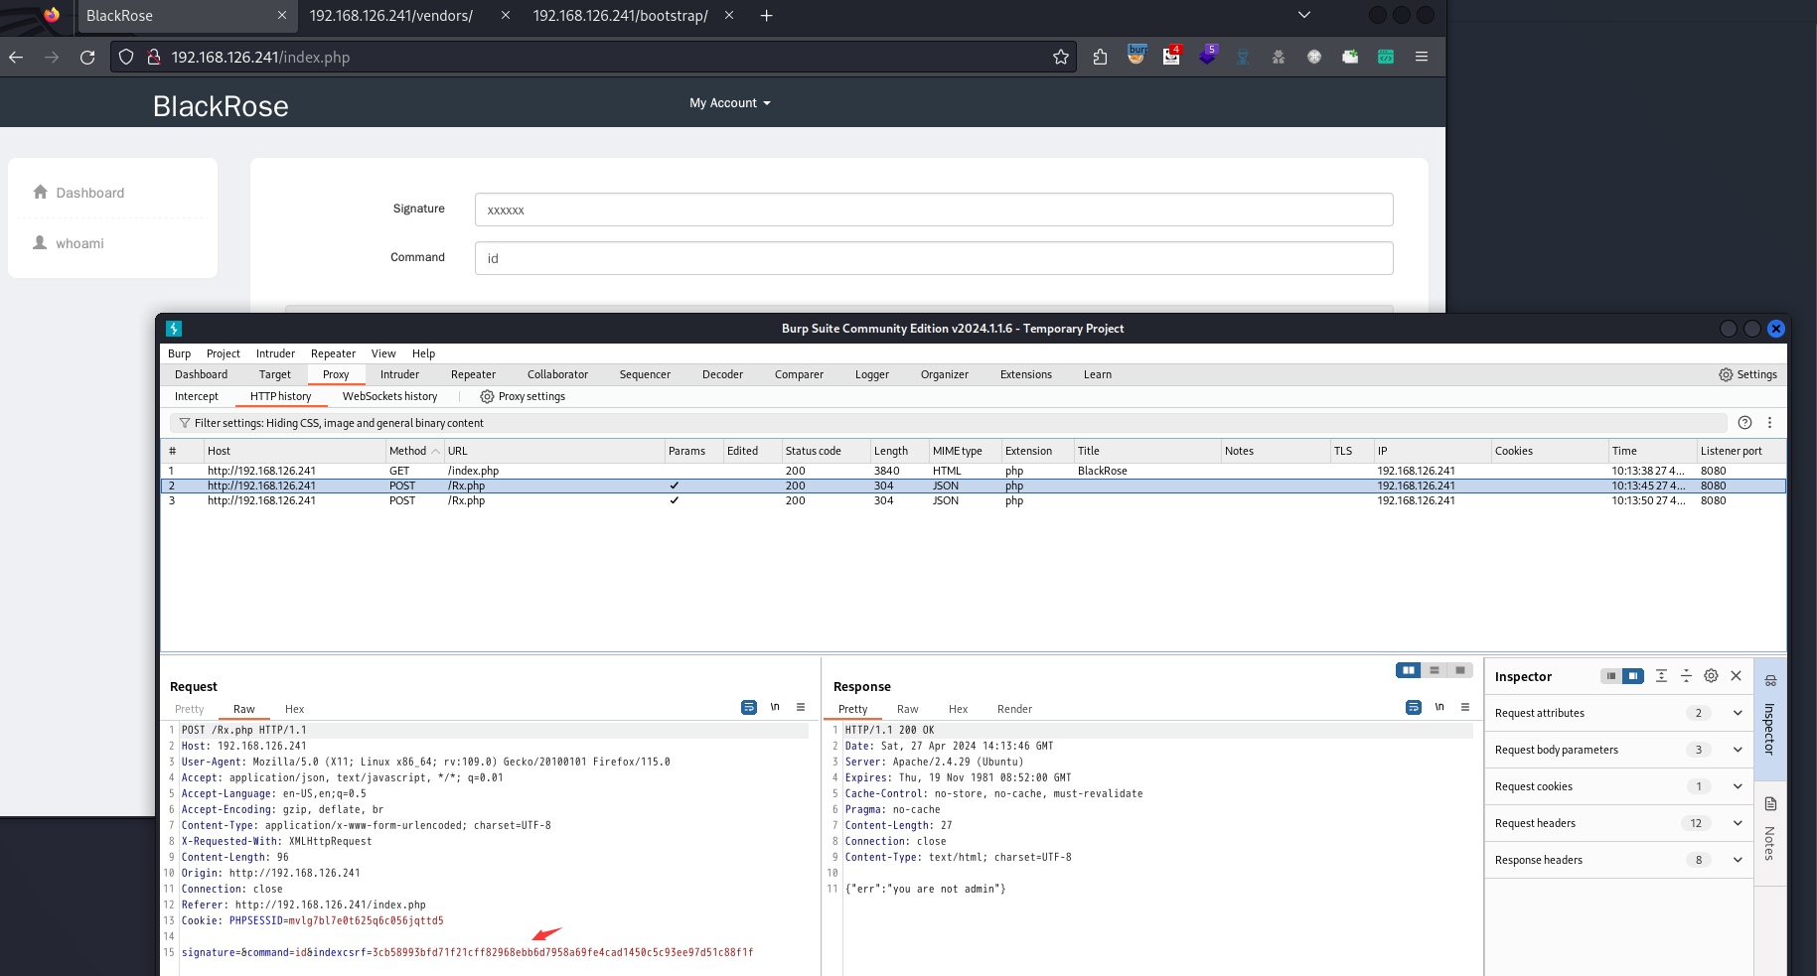Switch to the Intruder tool tab
The height and width of the screenshot is (976, 1817).
click(399, 374)
